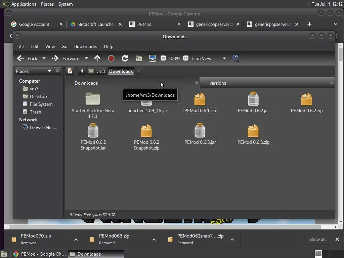Click the Back arrow in the file manager toolbar
The height and width of the screenshot is (258, 344).
click(x=20, y=58)
